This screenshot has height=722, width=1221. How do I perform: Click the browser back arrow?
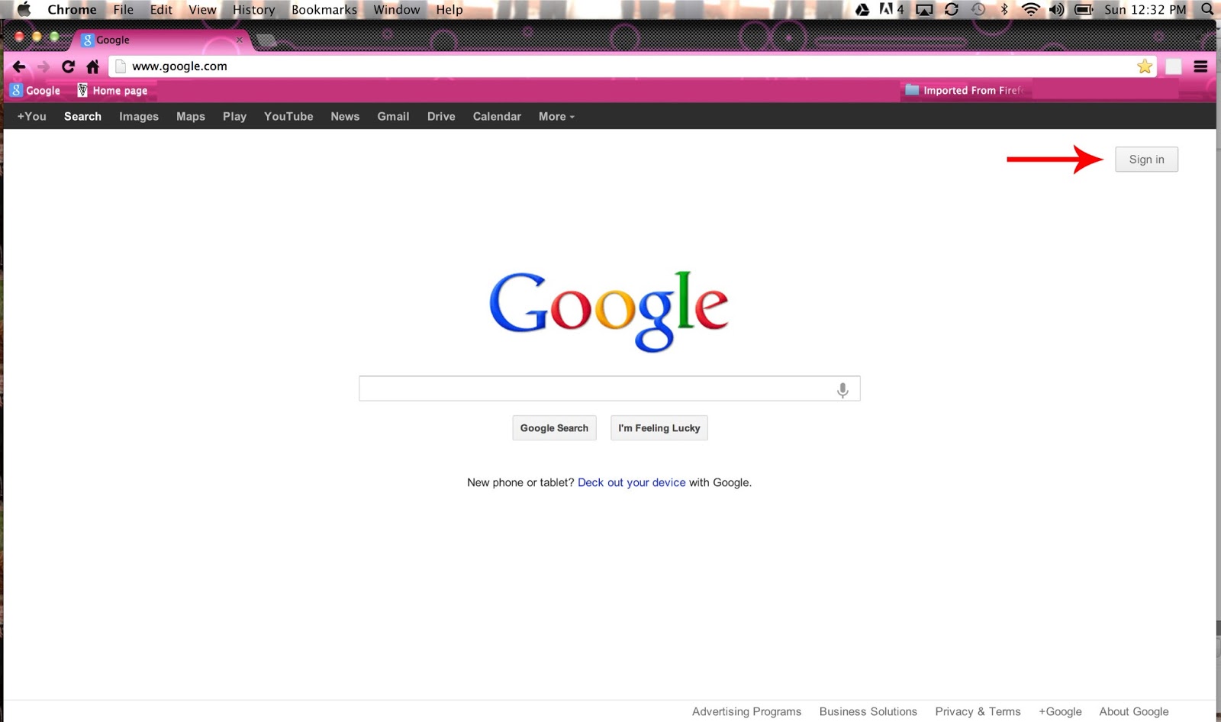coord(19,66)
